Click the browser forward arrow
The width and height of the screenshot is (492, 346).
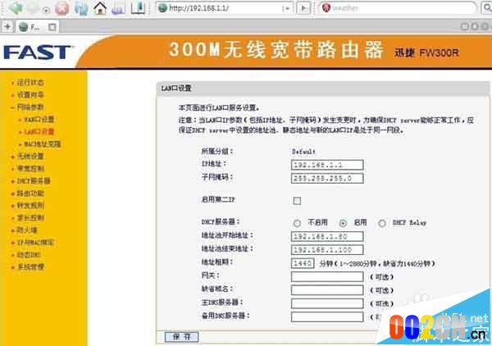click(32, 8)
